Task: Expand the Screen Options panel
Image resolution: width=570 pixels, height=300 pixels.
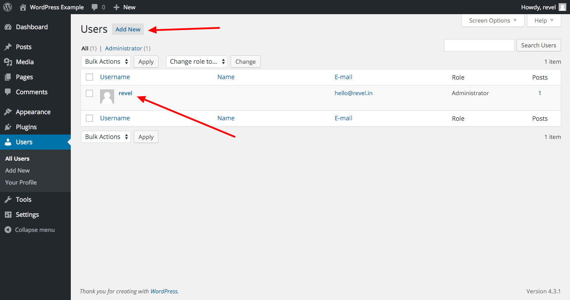Action: point(492,20)
